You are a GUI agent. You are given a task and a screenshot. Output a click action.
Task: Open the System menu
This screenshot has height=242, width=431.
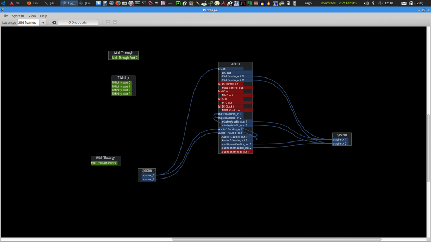point(18,16)
